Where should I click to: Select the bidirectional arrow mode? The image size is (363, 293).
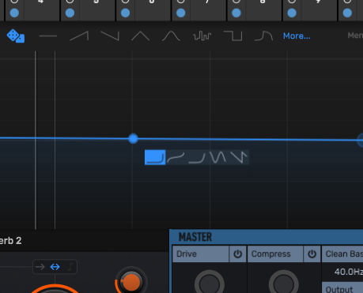click(x=55, y=267)
